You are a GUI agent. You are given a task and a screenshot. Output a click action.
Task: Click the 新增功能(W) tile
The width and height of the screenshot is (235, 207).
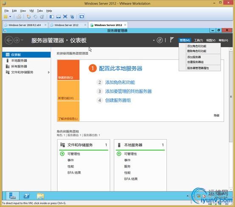point(68,90)
